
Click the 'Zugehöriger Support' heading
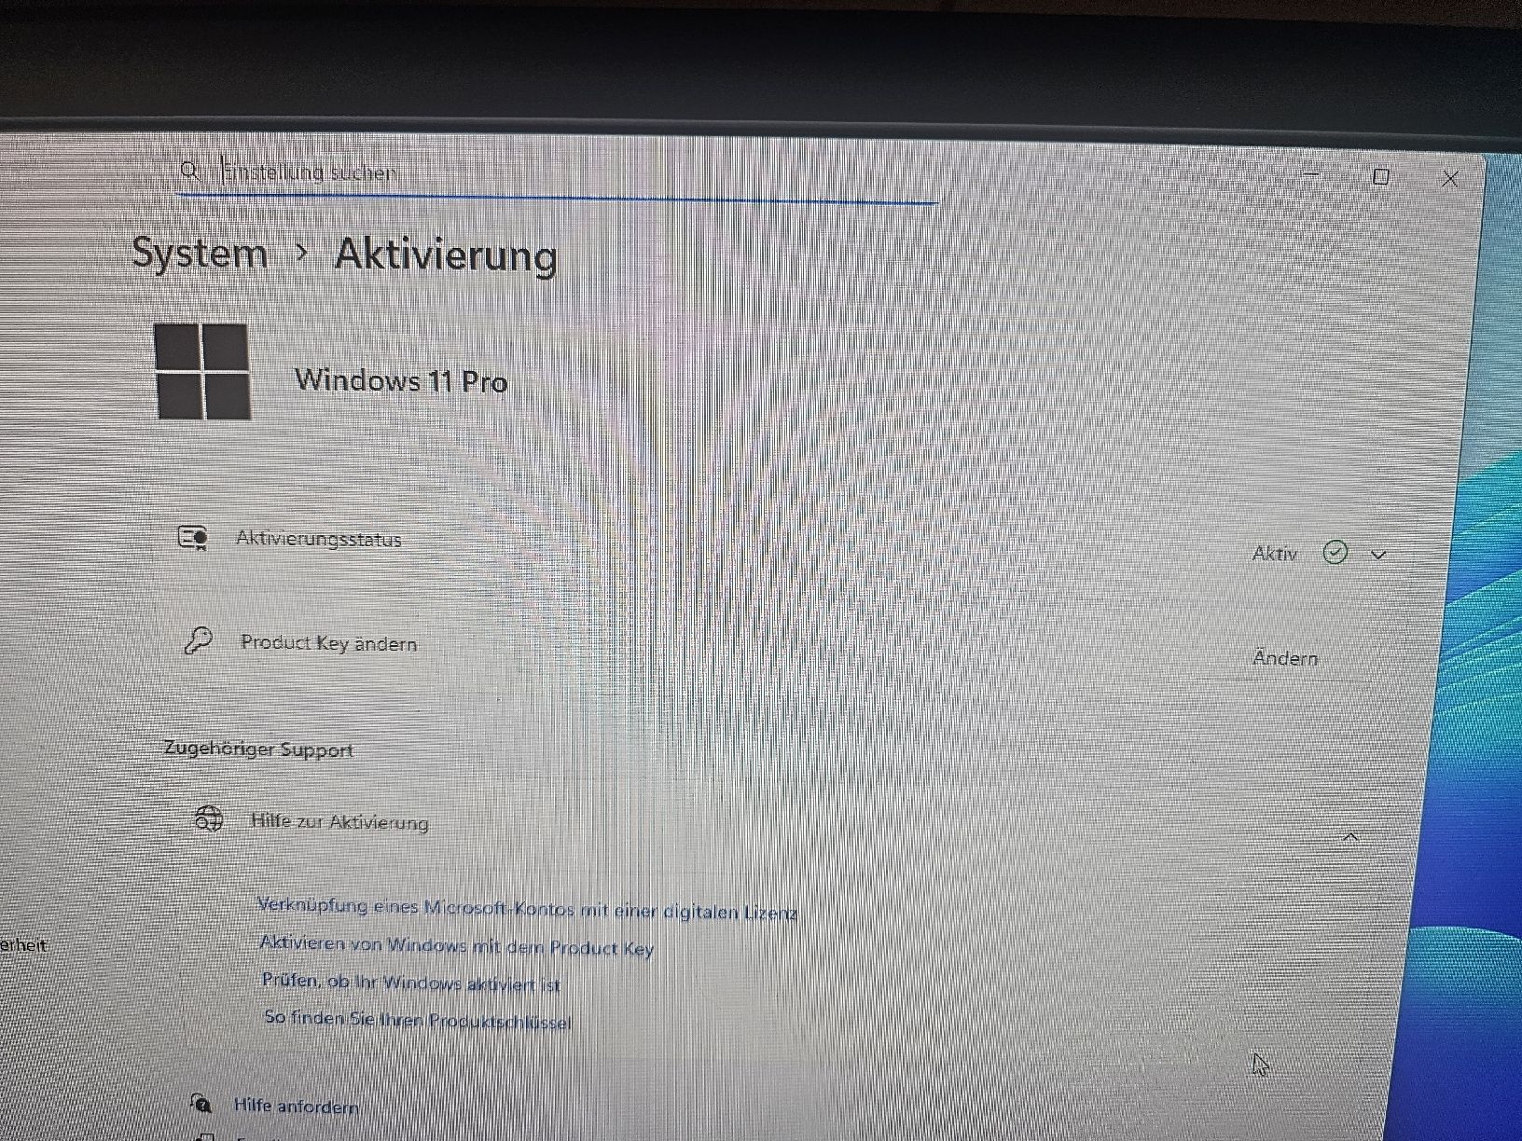pos(258,749)
